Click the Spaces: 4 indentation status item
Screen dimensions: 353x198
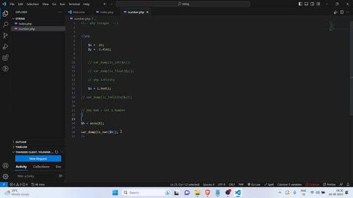(208, 185)
